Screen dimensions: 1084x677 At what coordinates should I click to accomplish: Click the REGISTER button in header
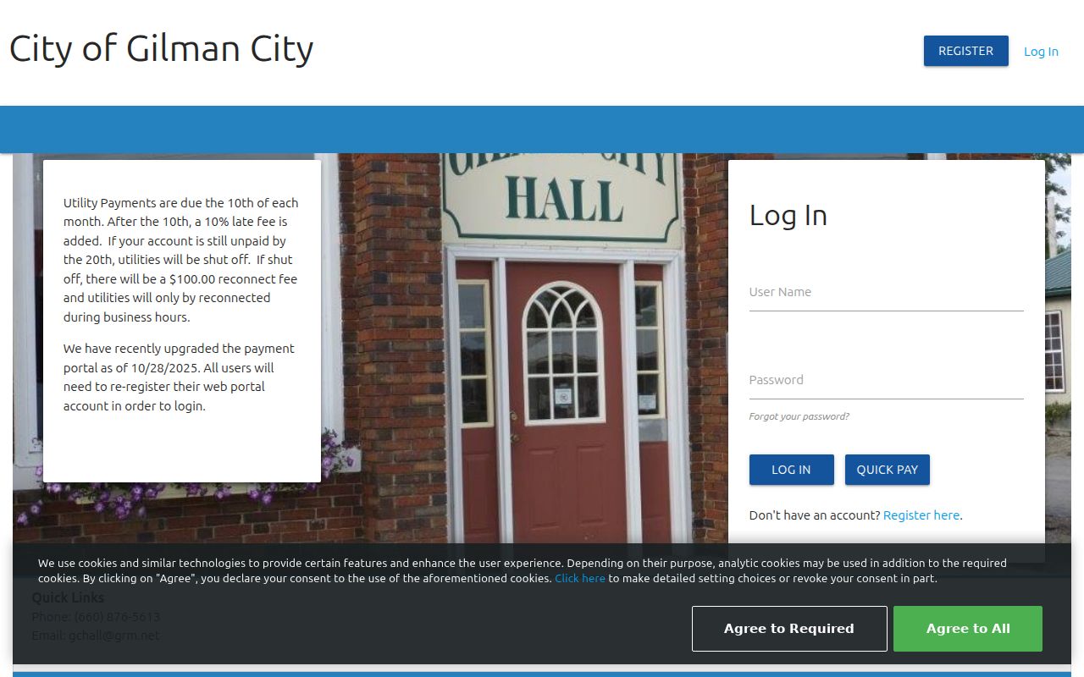coord(965,51)
